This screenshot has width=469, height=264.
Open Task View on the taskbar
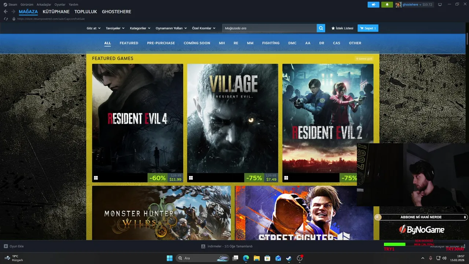pyautogui.click(x=236, y=258)
